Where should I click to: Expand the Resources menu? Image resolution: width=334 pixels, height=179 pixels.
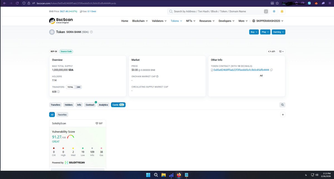click(207, 21)
